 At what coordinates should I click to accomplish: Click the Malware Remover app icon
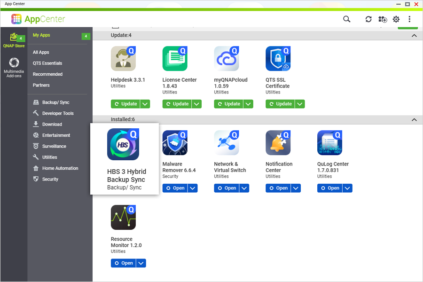coord(175,142)
